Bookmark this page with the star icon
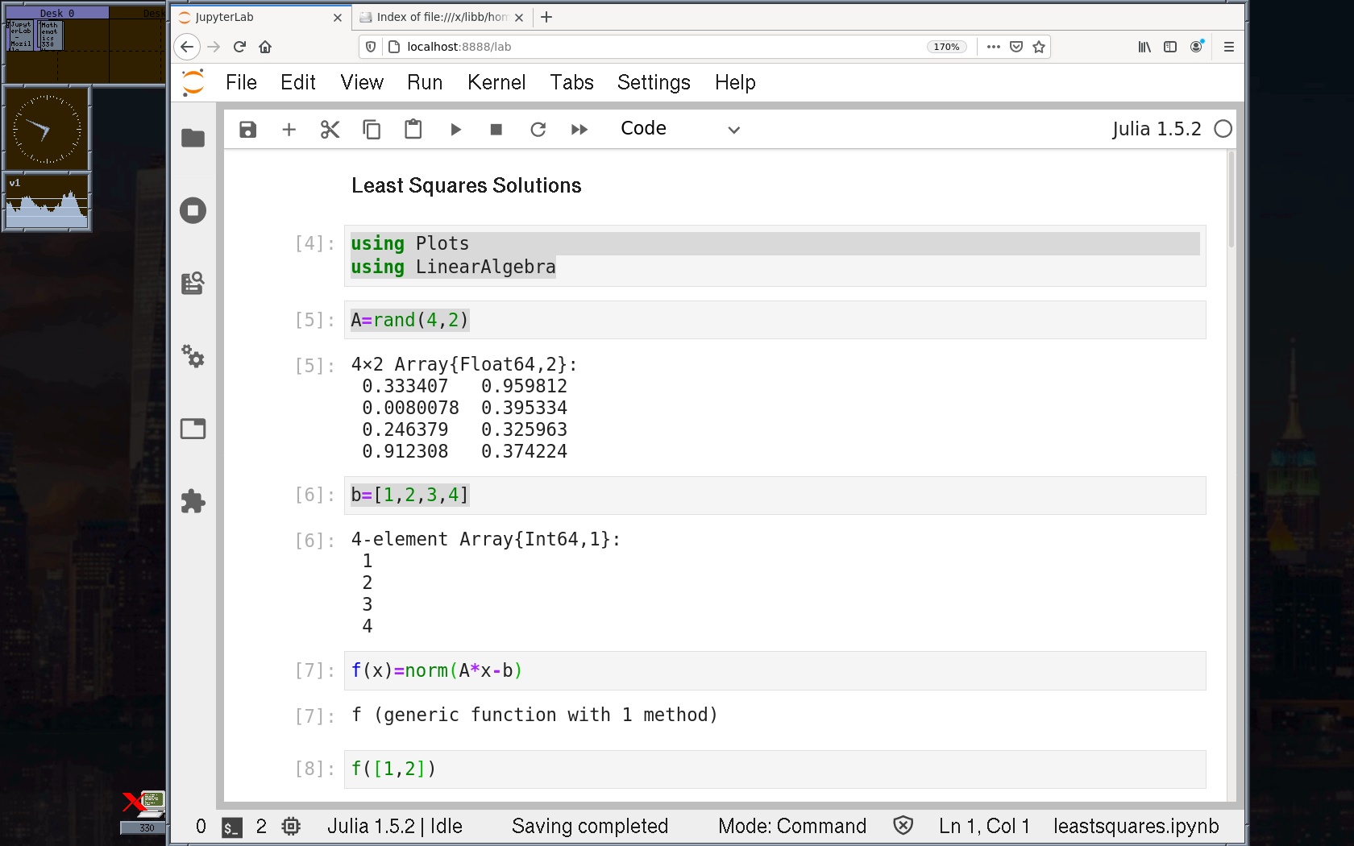Viewport: 1354px width, 846px height. pos(1039,47)
